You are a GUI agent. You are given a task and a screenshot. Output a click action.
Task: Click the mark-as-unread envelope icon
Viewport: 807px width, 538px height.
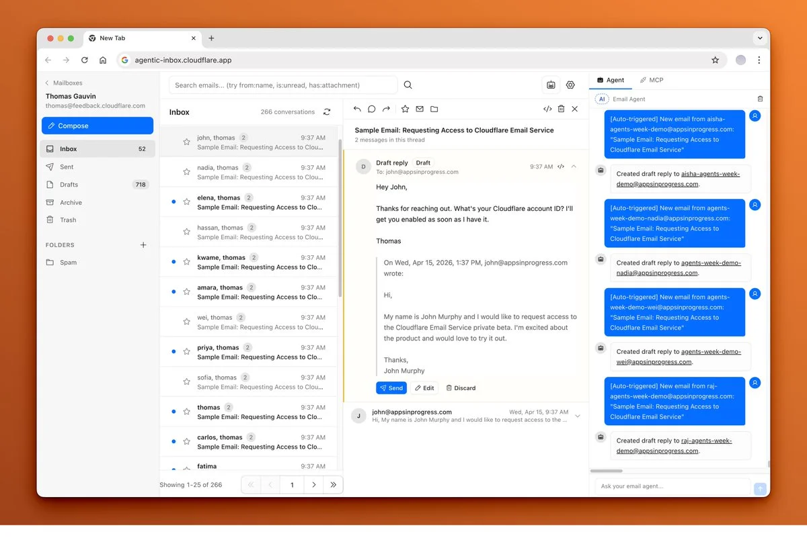tap(420, 109)
